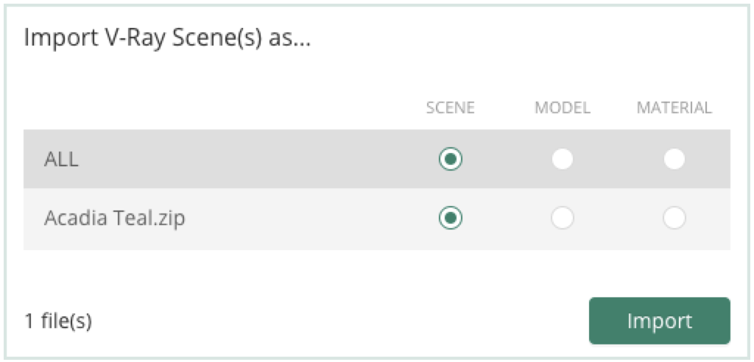The width and height of the screenshot is (754, 362).
Task: Choose MATERIAL for Acadia Teal.zip
Action: 674,219
